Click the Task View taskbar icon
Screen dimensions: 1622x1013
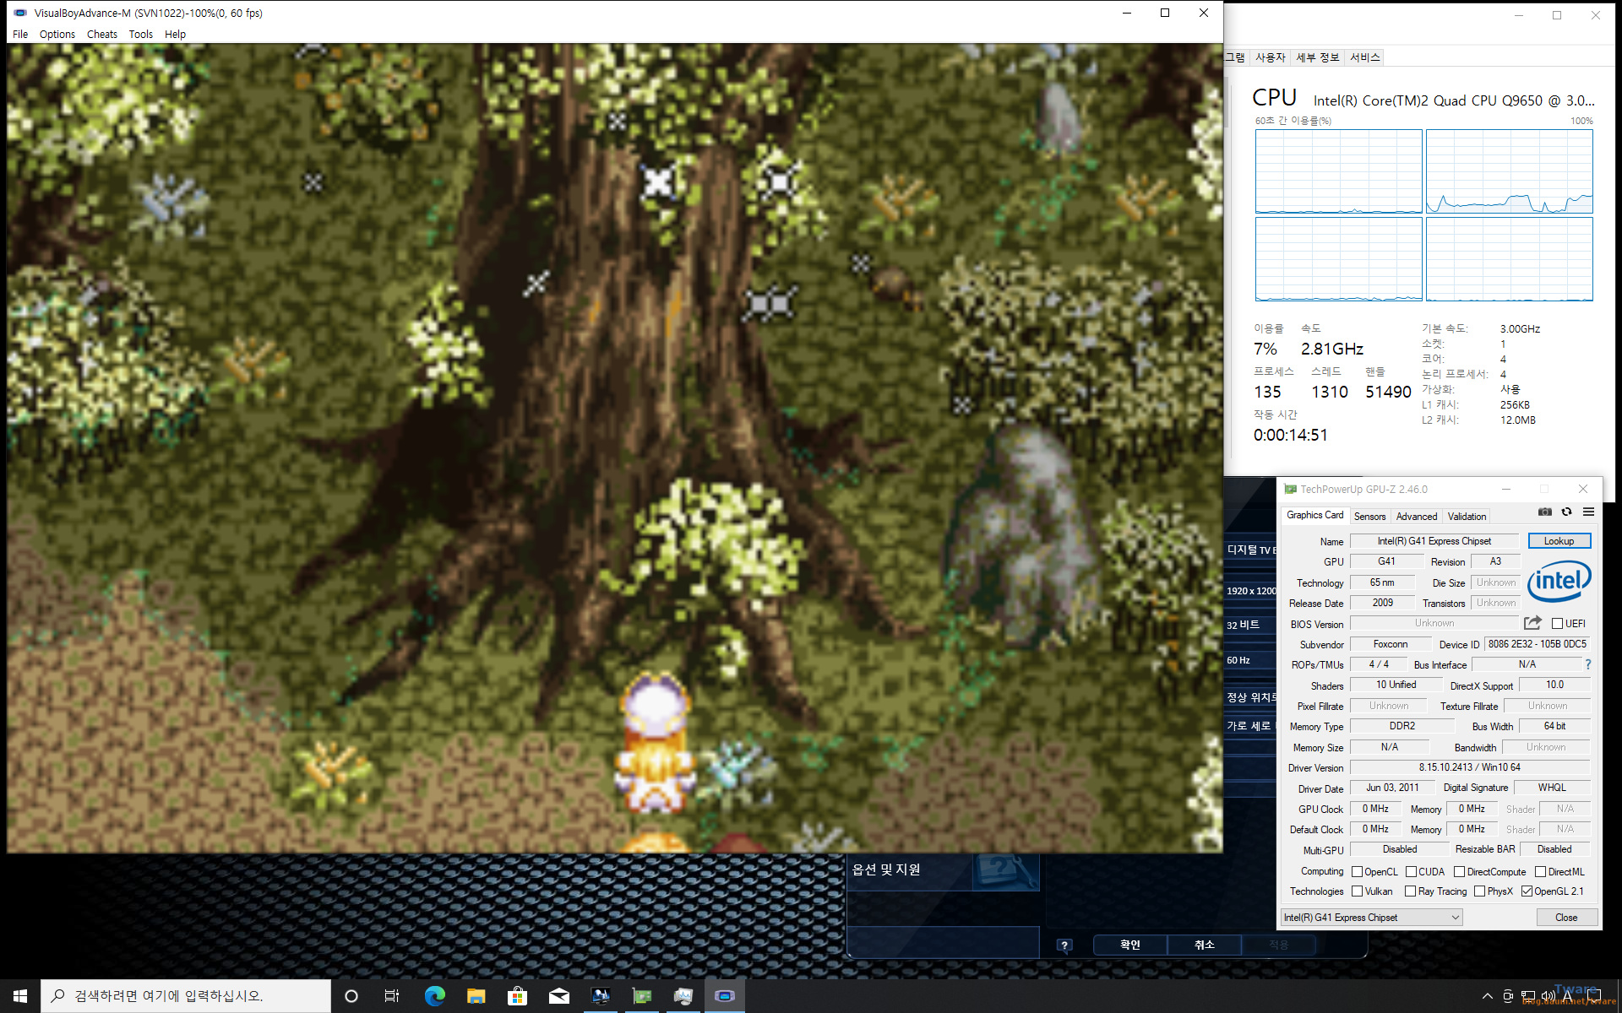tap(391, 996)
